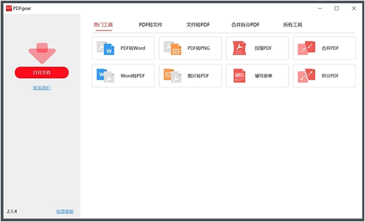Minimize the PDFgear window
This screenshot has height=222, width=365.
coord(320,8)
